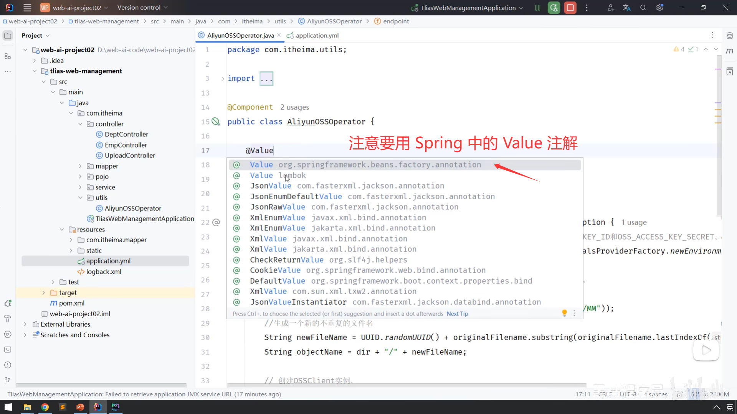Toggle the Project tool window folder icon
This screenshot has height=414, width=737.
click(x=8, y=36)
